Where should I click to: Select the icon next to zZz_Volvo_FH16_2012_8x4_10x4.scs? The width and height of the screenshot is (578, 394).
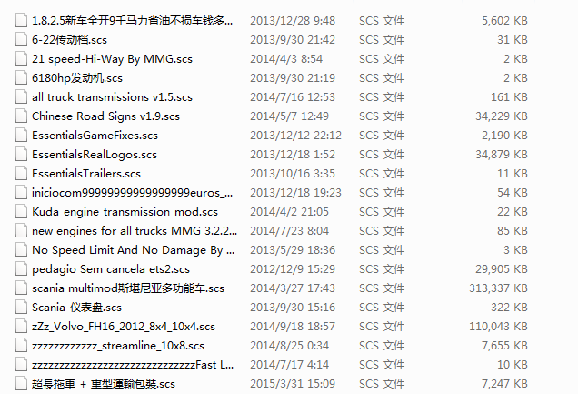click(22, 326)
